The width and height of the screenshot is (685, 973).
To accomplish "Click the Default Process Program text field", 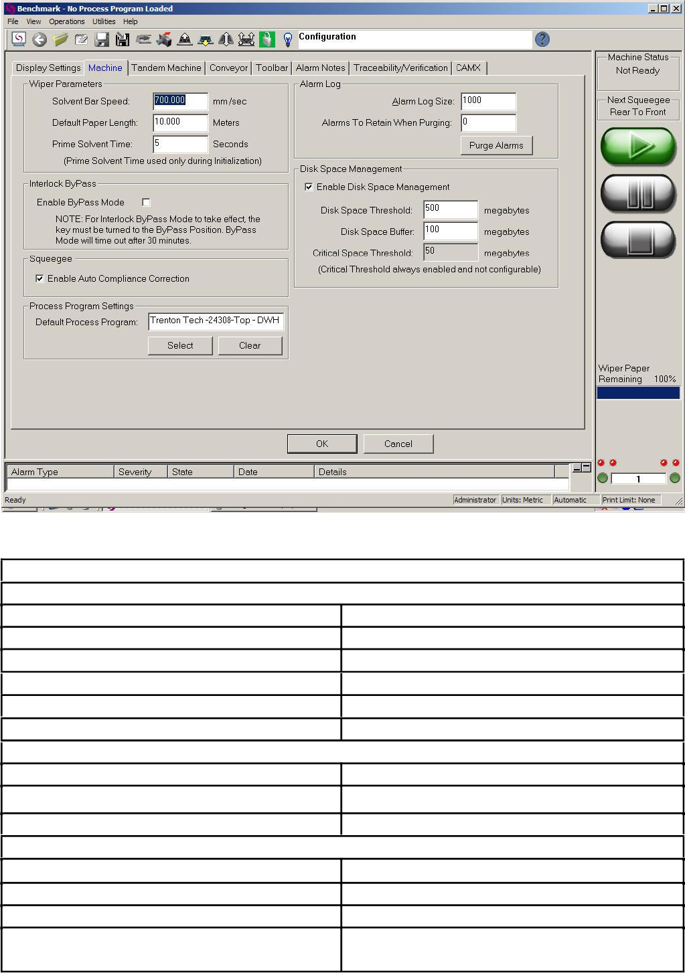I will (216, 321).
